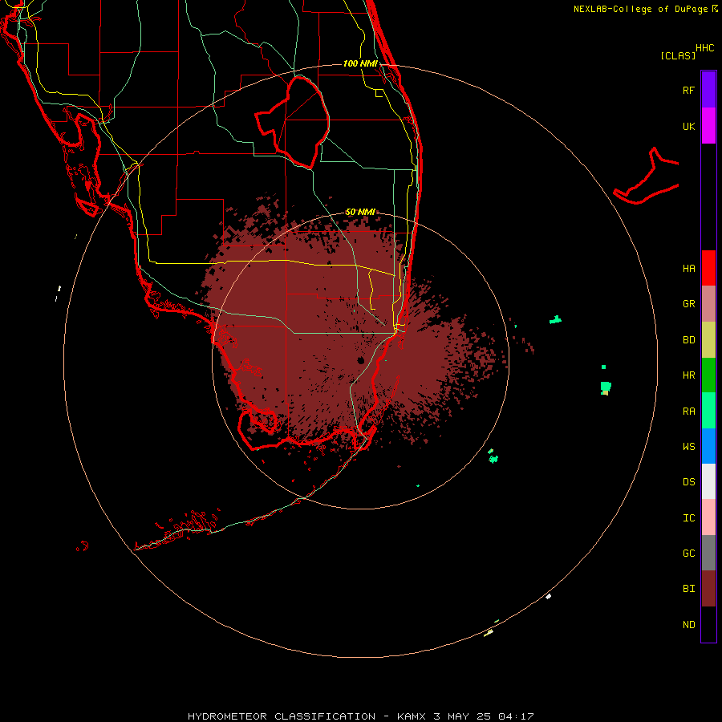The image size is (722, 722).
Task: Click the Bahamas island outline at right
Action: click(x=646, y=176)
